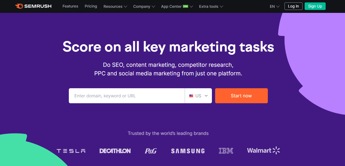The image size is (345, 166).
Task: Open the US country selector dropdown
Action: point(198,96)
